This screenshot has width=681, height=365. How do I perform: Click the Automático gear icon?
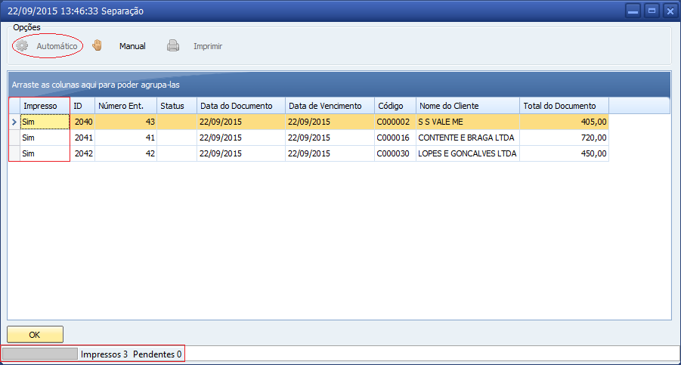22,45
